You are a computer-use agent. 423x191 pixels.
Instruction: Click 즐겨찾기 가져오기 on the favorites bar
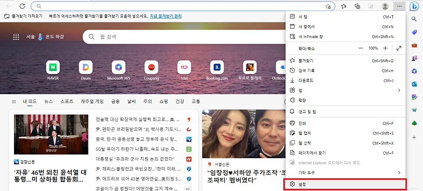[24, 16]
